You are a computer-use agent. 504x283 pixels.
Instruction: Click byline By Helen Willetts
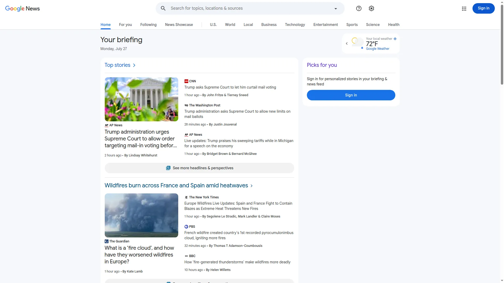pyautogui.click(x=218, y=270)
